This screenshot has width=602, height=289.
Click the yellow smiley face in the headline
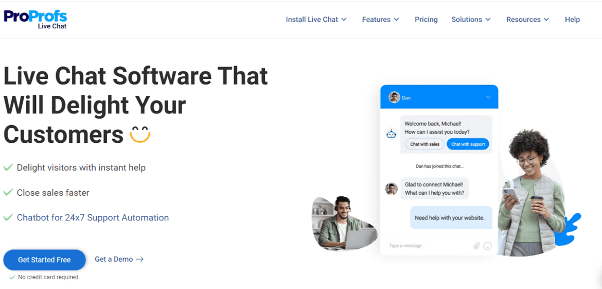[140, 135]
